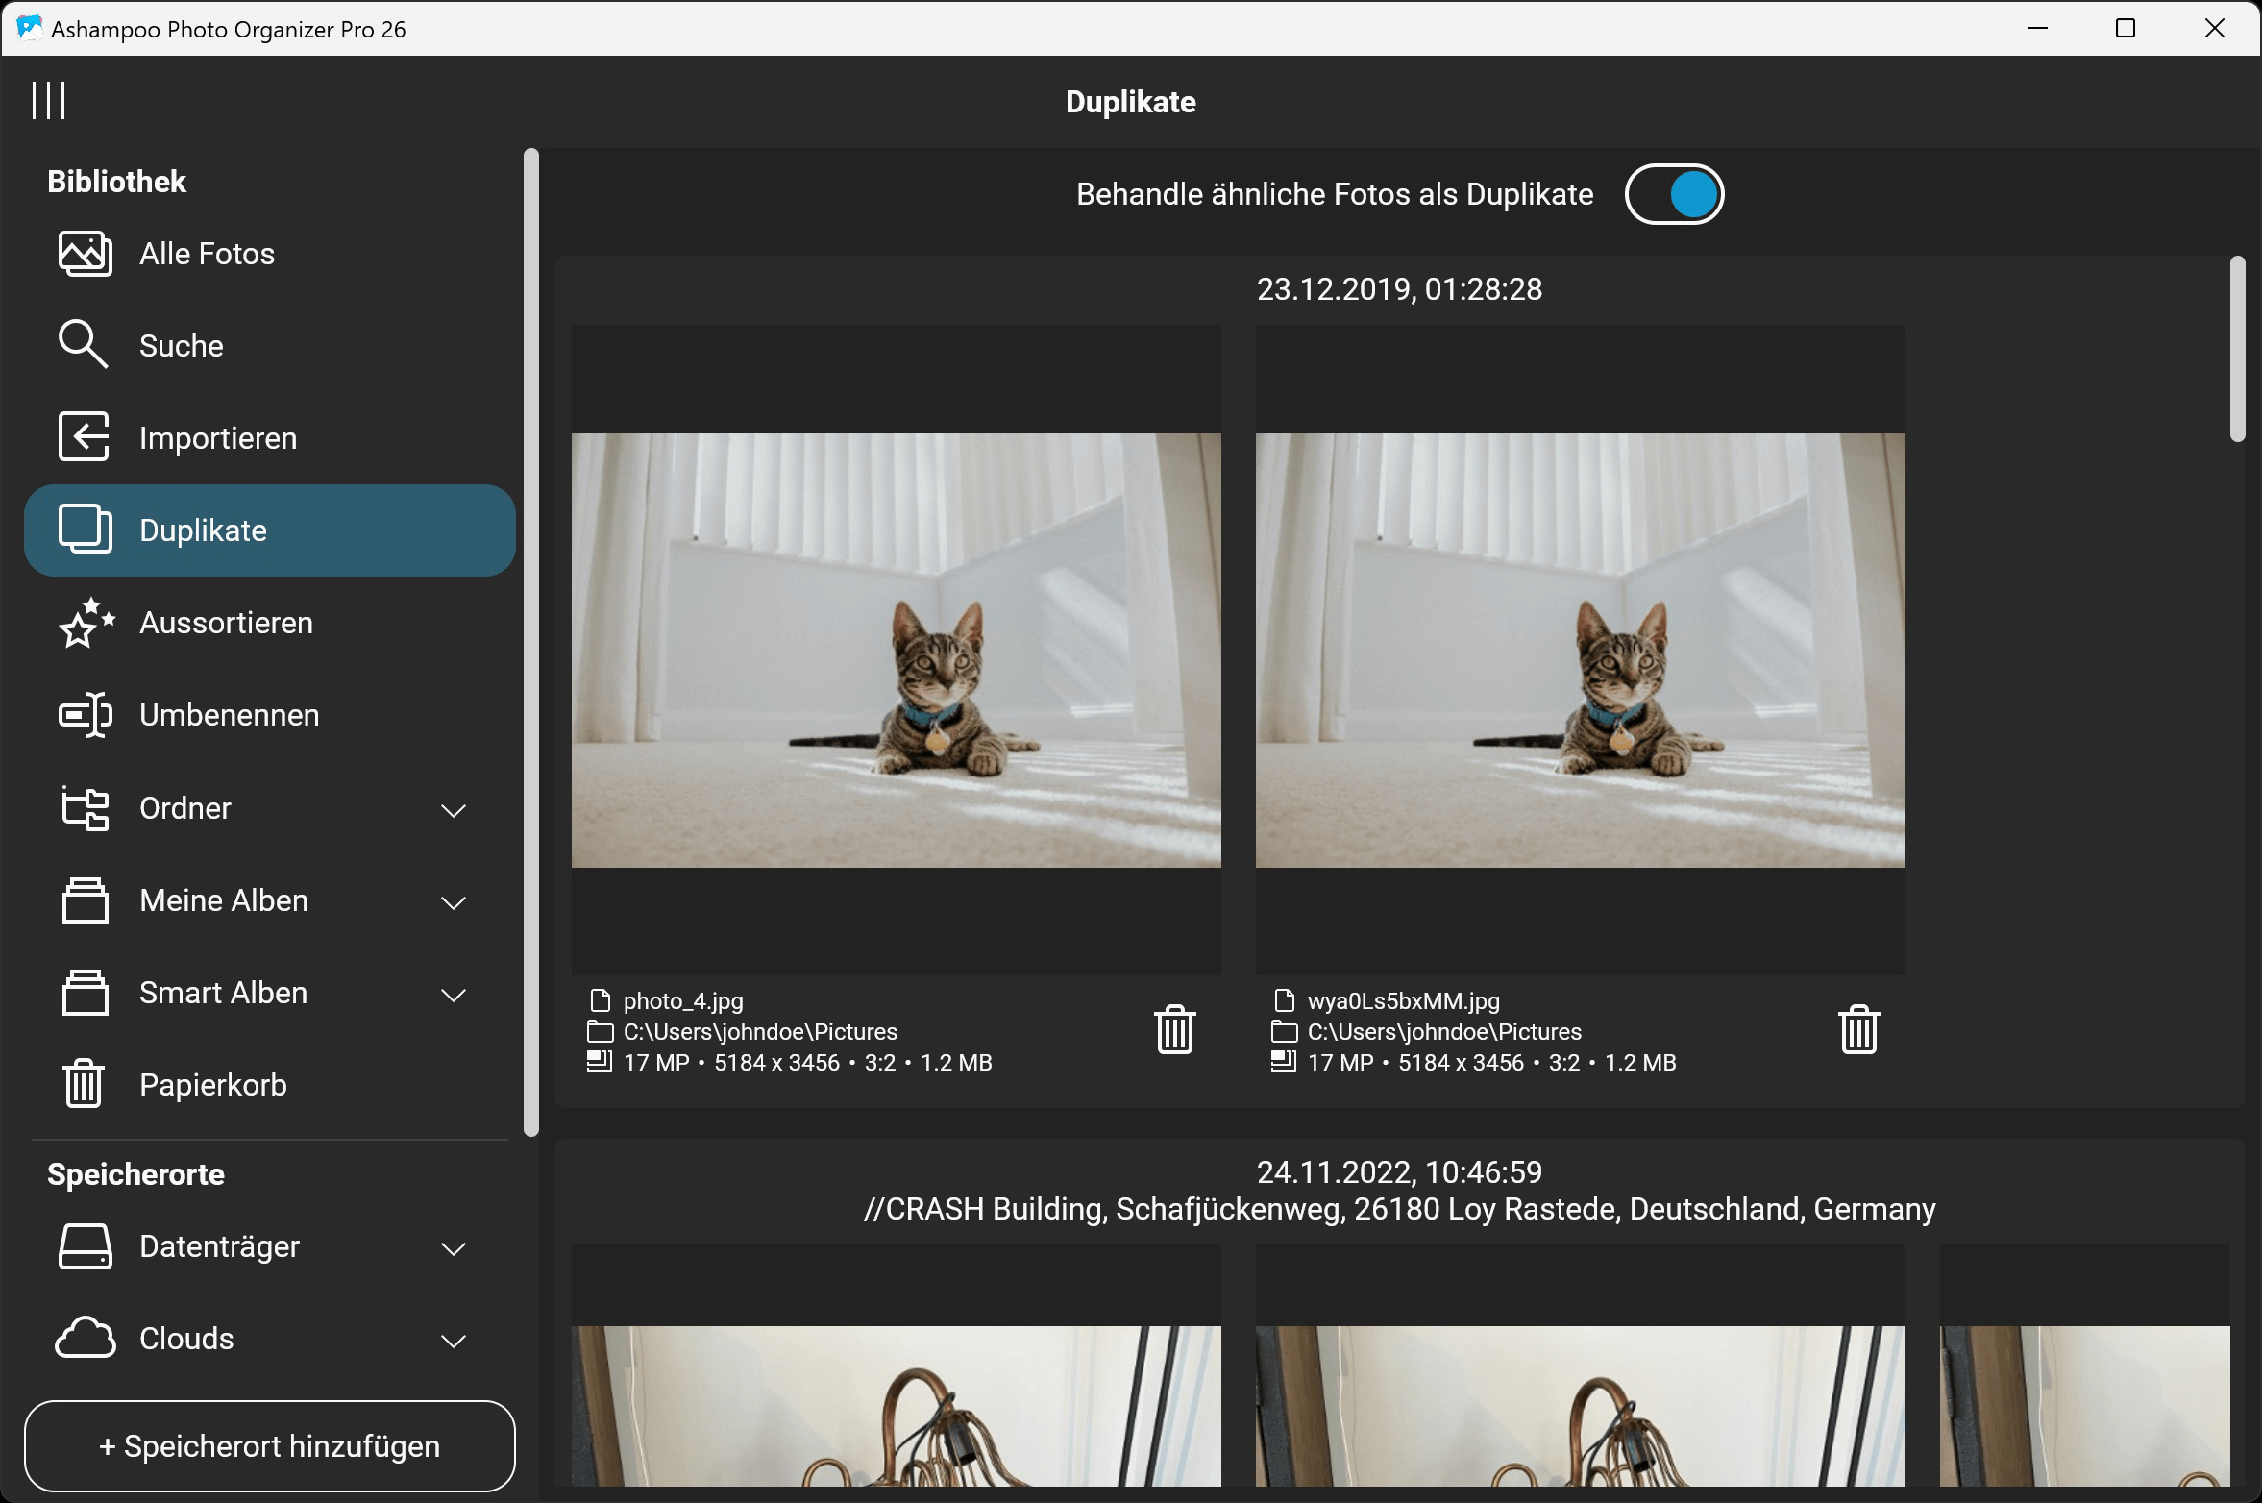This screenshot has height=1503, width=2262.
Task: Expand the Clouds section
Action: (453, 1339)
